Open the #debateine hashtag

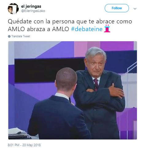pyautogui.click(x=87, y=29)
